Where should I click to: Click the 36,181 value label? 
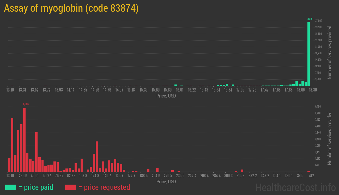pos(310,19)
